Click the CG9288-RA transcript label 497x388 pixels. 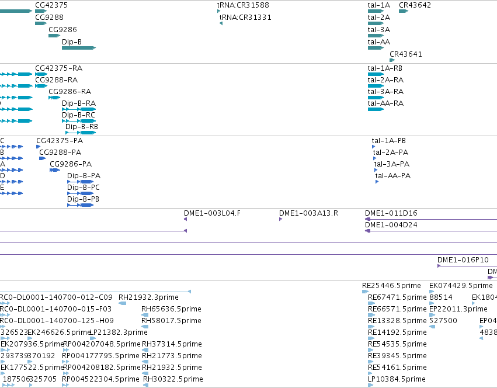57,80
